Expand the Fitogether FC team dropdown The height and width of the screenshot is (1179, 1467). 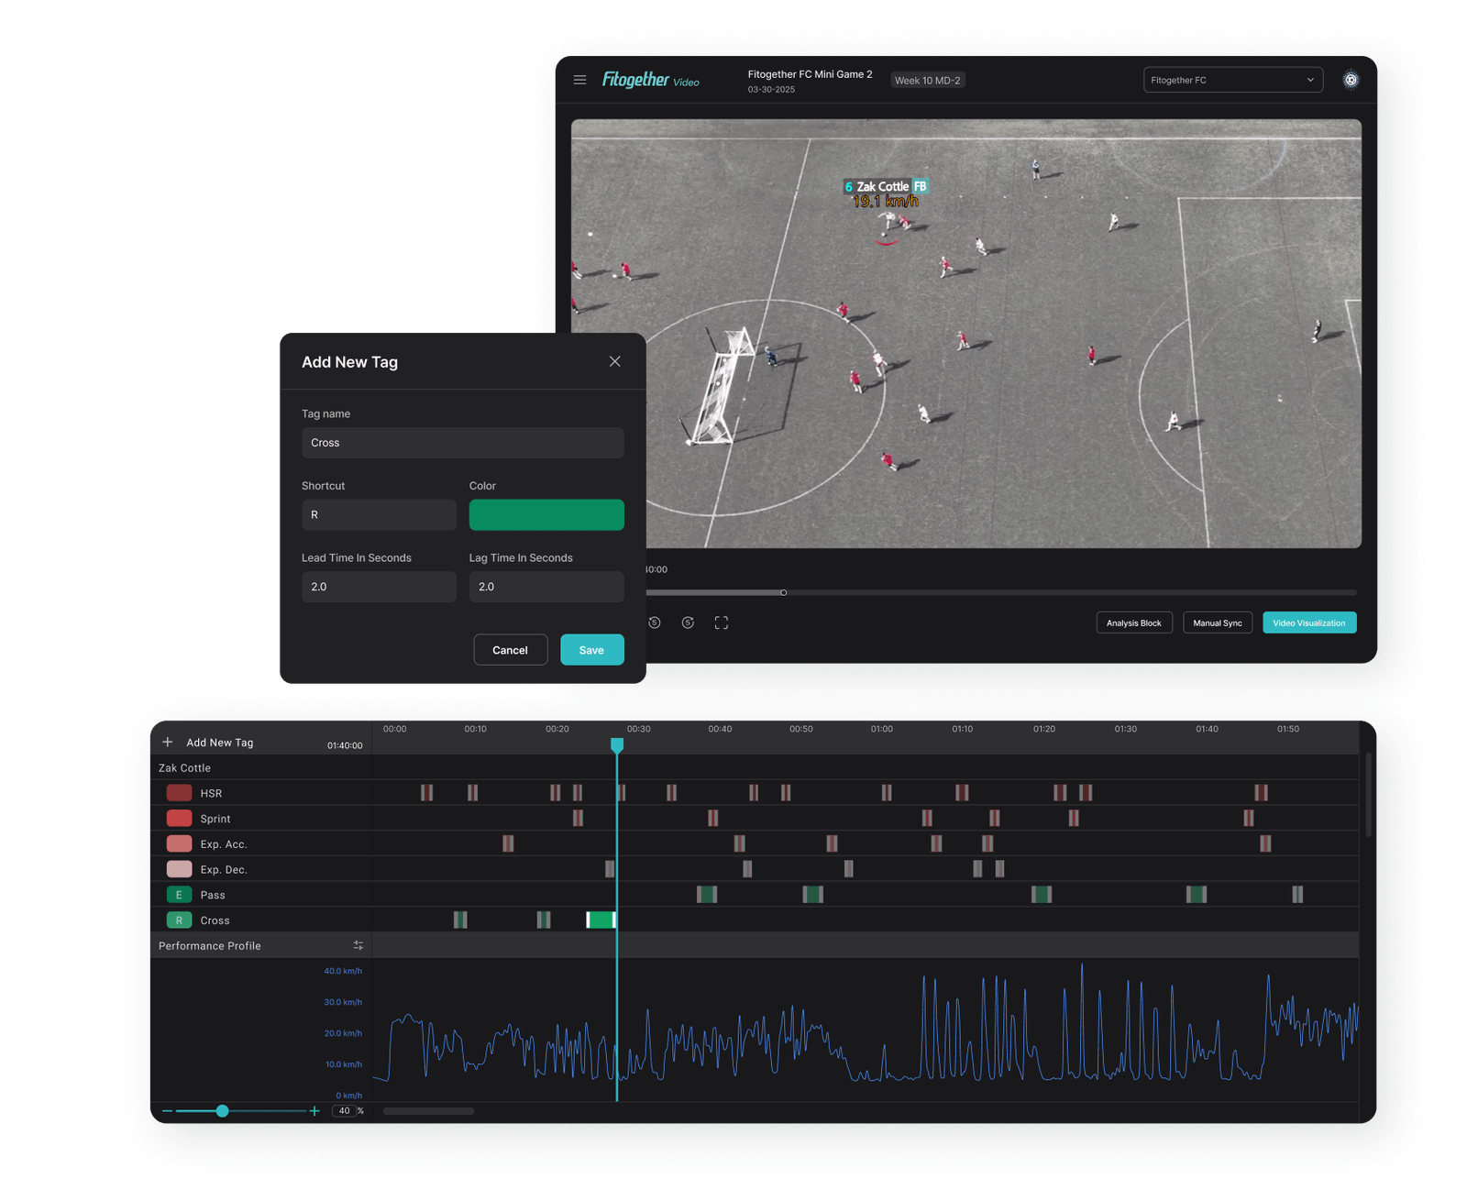[x=1232, y=80]
